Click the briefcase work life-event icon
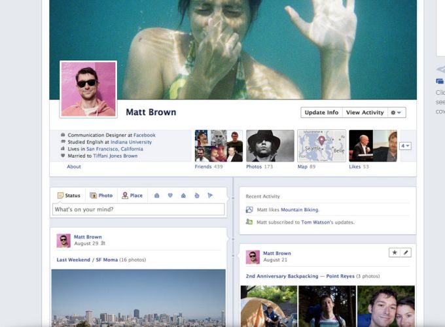 [x=156, y=196]
